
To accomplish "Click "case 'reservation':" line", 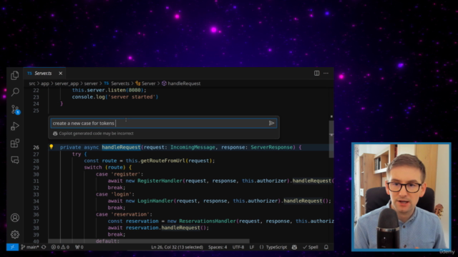I will (124, 214).
